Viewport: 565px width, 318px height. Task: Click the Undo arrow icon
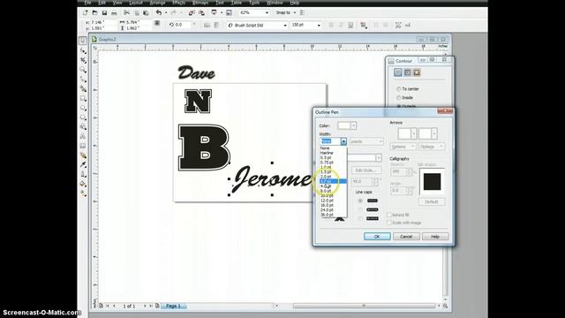tap(159, 12)
